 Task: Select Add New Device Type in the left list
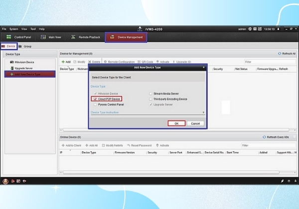[30, 74]
